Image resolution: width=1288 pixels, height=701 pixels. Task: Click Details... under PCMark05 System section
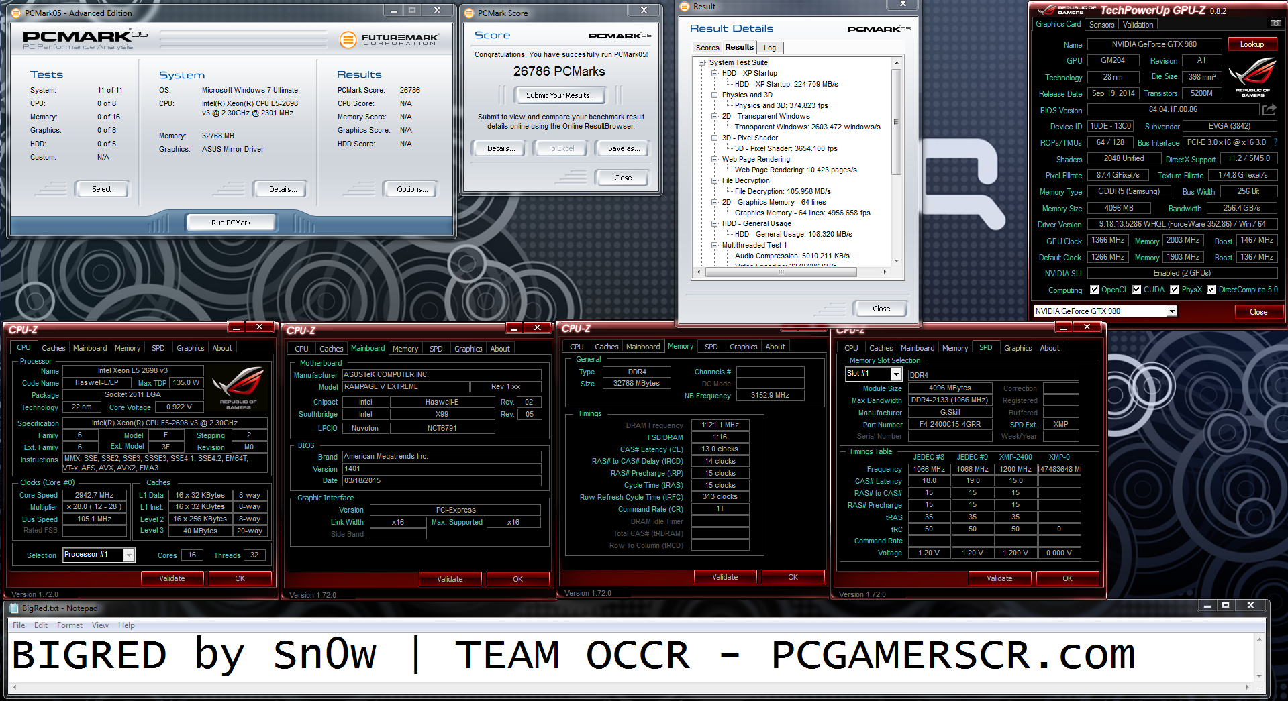pos(283,189)
